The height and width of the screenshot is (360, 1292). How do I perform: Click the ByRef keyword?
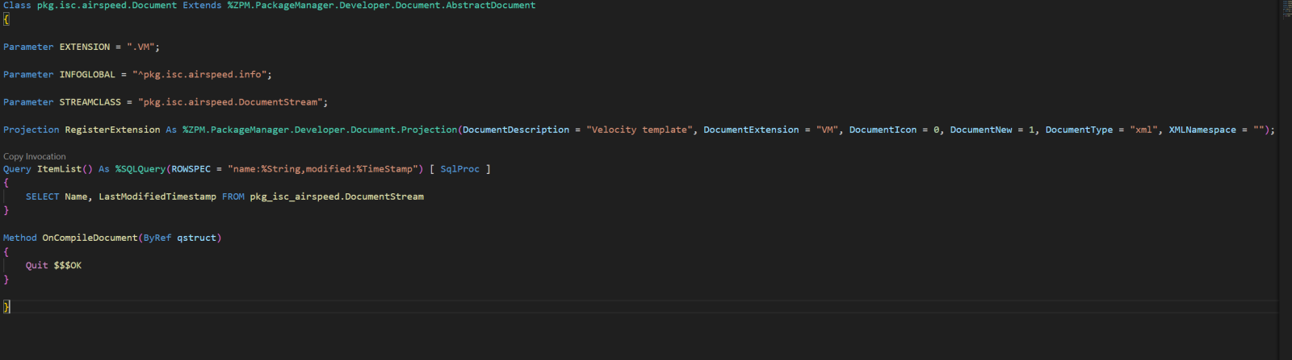157,238
